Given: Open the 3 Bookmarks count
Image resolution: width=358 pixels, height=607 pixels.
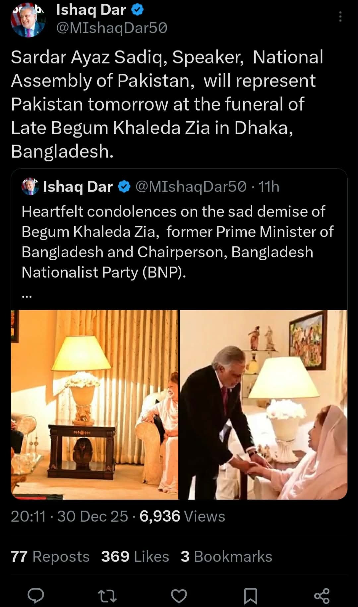Looking at the screenshot, I should 226,557.
